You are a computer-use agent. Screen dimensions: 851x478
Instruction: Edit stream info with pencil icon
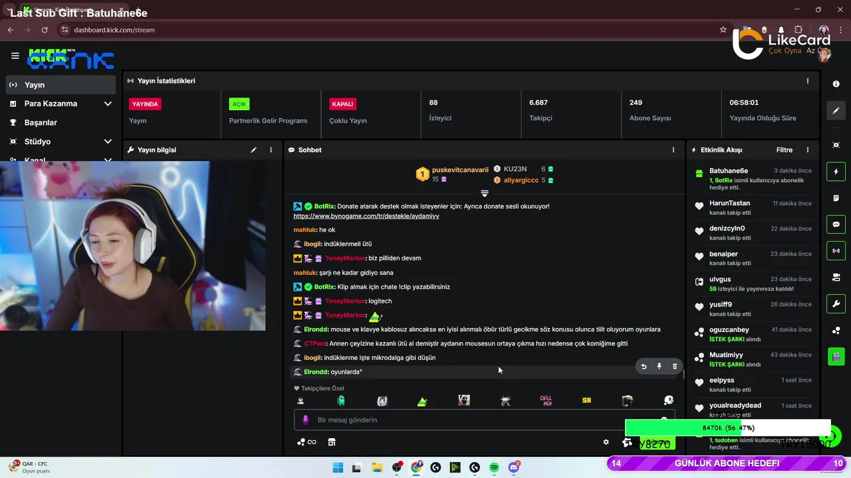[253, 150]
